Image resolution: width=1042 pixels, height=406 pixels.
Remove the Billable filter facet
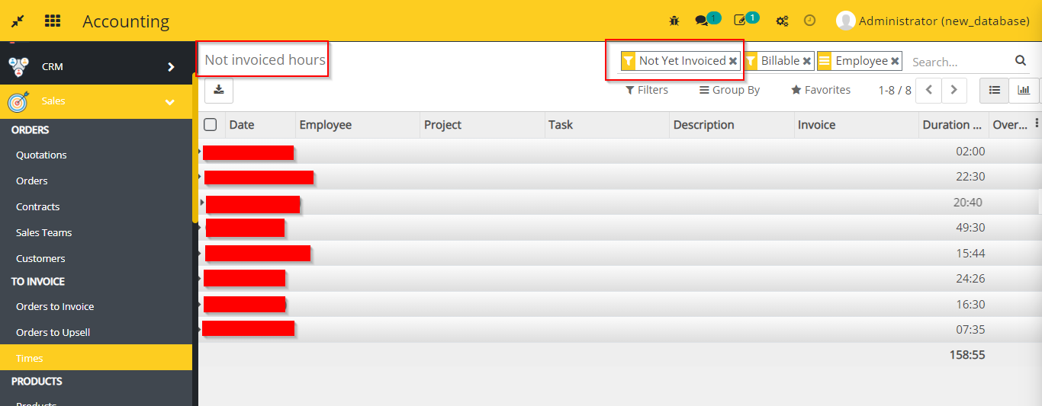coord(807,61)
